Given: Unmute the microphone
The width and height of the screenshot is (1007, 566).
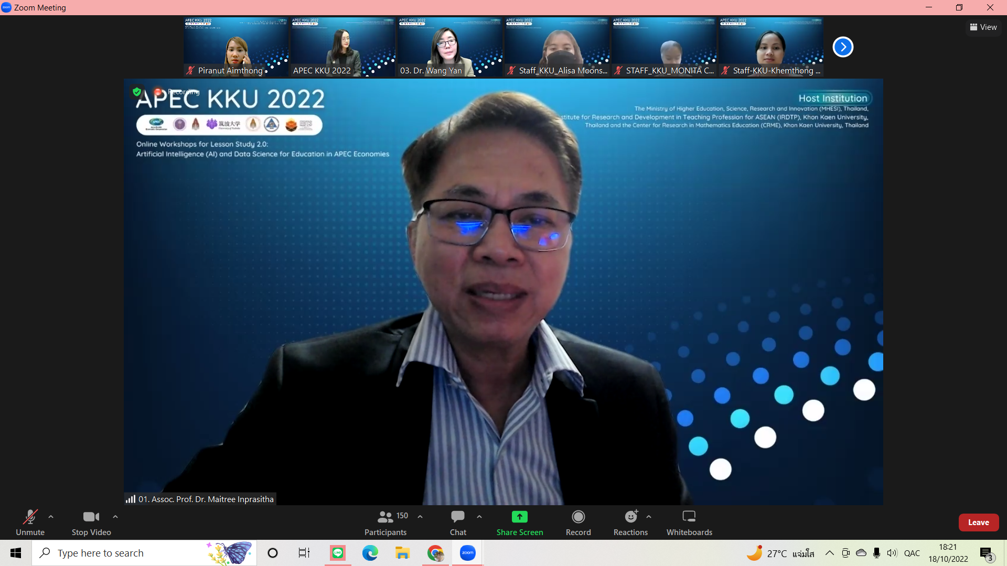Looking at the screenshot, I should (x=30, y=517).
